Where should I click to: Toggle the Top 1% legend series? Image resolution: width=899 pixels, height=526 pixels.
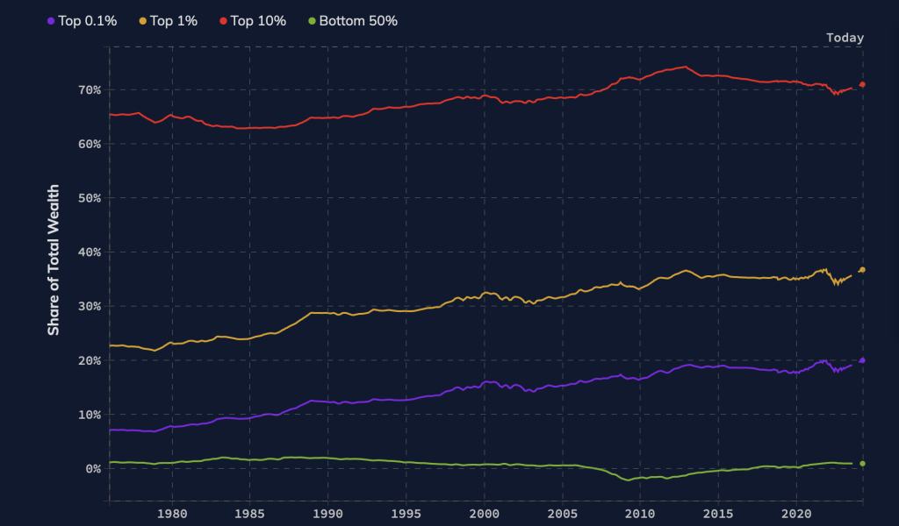(x=168, y=21)
